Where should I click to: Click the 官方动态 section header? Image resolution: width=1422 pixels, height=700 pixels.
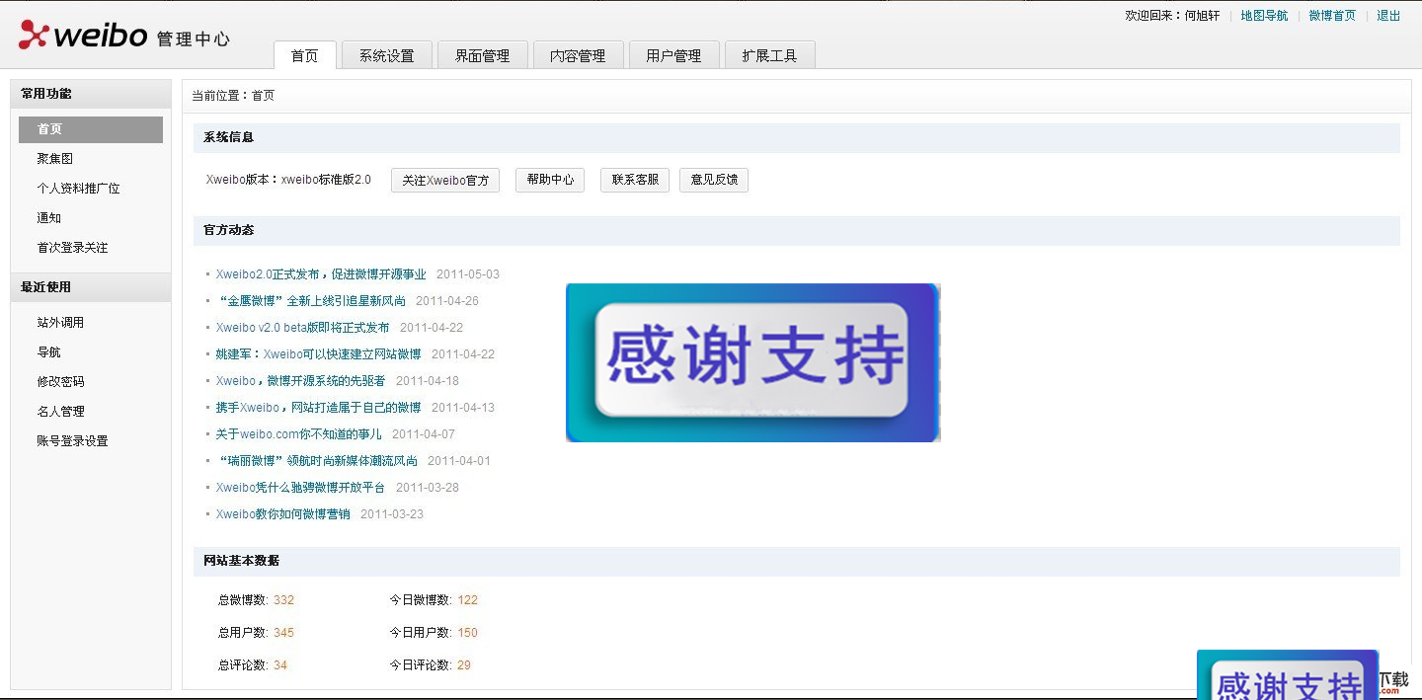[x=796, y=230]
